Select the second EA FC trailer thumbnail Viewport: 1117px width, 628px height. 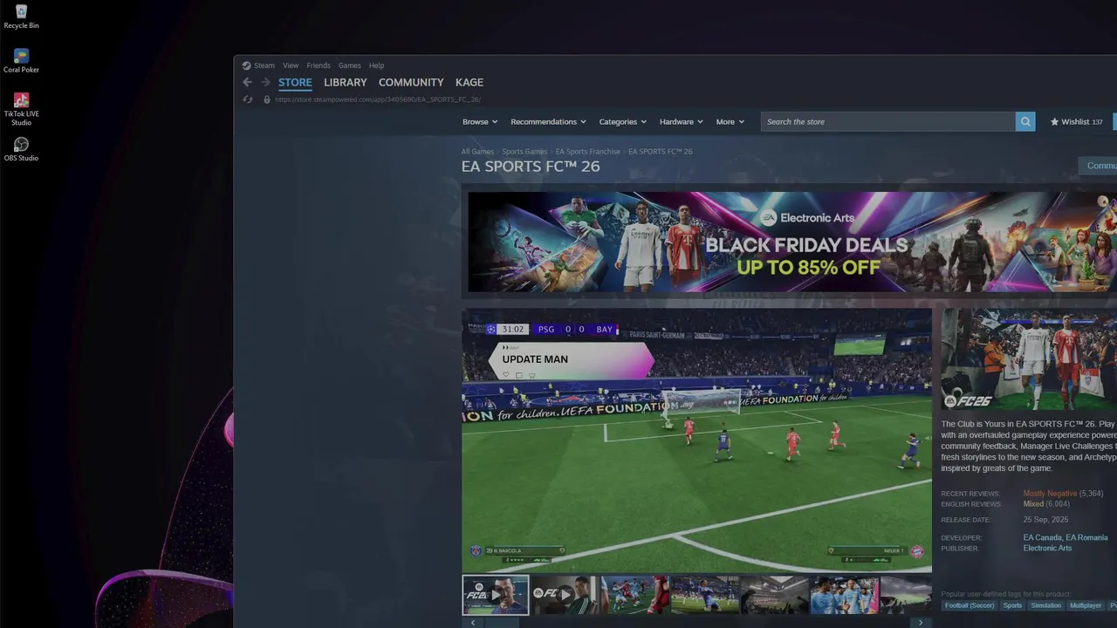[x=565, y=595]
